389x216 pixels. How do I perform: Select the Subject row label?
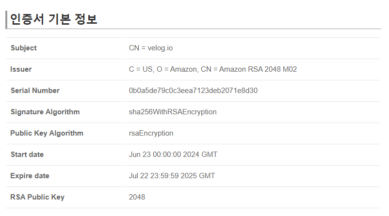24,48
